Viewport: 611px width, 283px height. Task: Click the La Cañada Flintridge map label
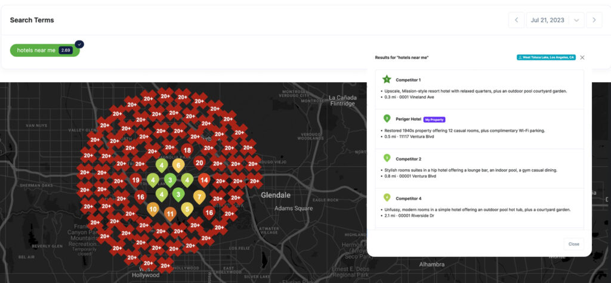342,101
